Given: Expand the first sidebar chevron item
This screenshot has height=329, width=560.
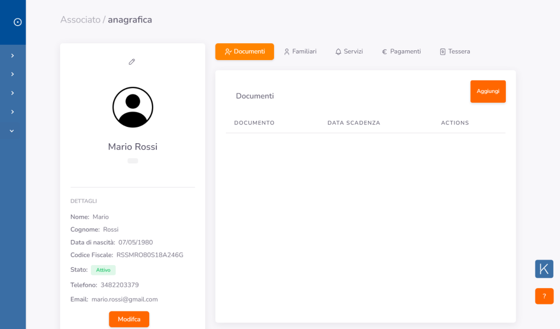Looking at the screenshot, I should [12, 56].
